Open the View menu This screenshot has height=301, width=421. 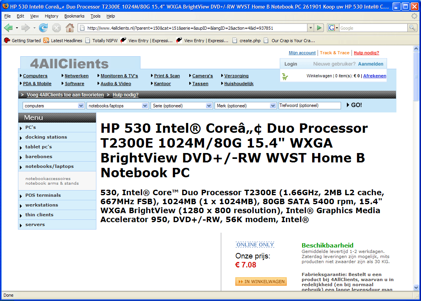34,16
